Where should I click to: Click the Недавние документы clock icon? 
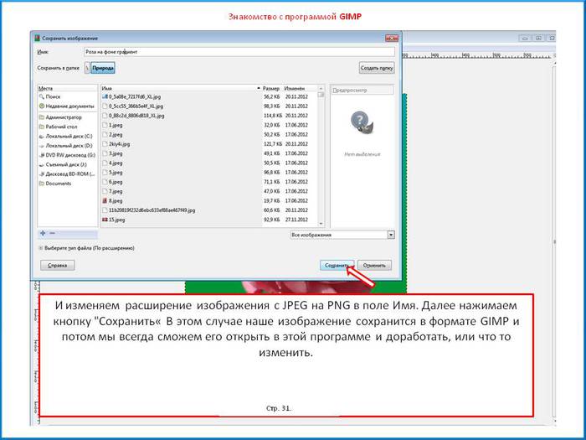[42, 106]
